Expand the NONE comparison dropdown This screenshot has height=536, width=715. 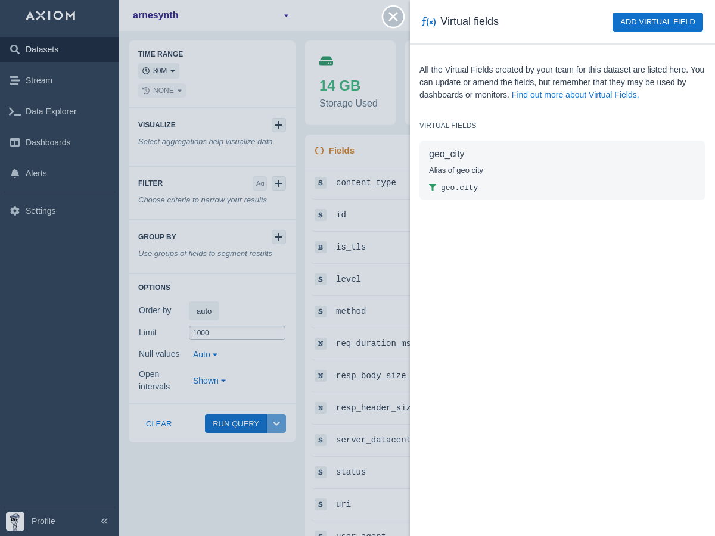pyautogui.click(x=162, y=91)
